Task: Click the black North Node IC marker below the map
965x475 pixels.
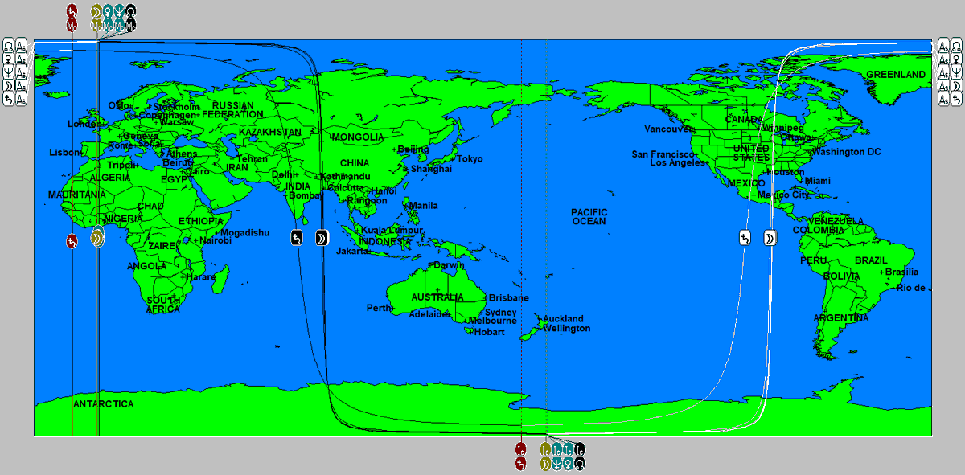Action: coord(580,457)
